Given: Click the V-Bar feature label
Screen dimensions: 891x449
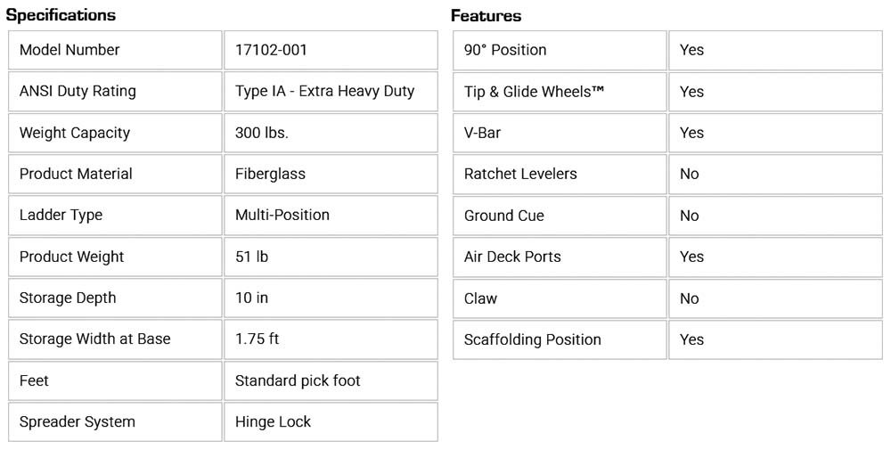Looking at the screenshot, I should pos(483,133).
